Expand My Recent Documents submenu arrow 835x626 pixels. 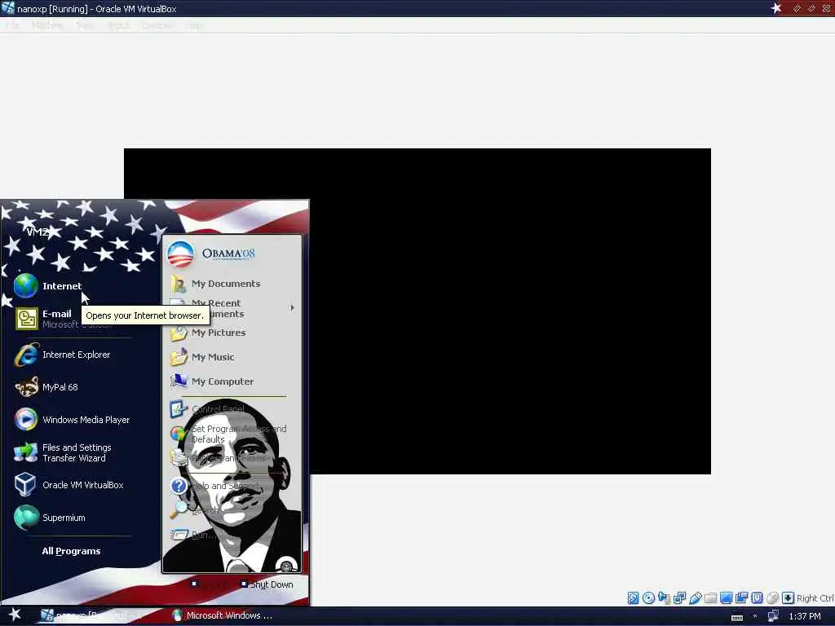point(292,307)
